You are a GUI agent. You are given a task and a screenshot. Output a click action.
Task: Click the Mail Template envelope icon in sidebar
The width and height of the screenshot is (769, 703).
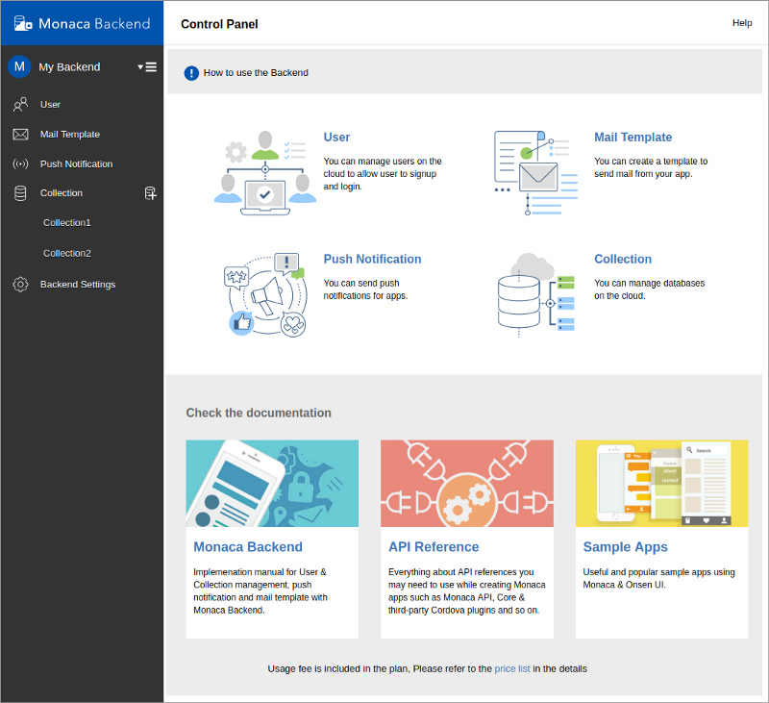point(20,135)
